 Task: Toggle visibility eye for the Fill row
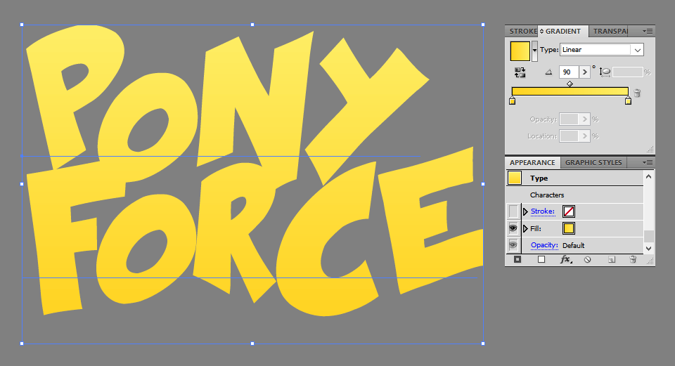click(x=513, y=228)
